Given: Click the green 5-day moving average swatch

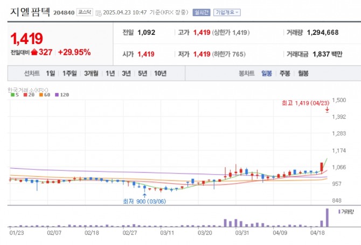Looking at the screenshot, I should coord(13,95).
